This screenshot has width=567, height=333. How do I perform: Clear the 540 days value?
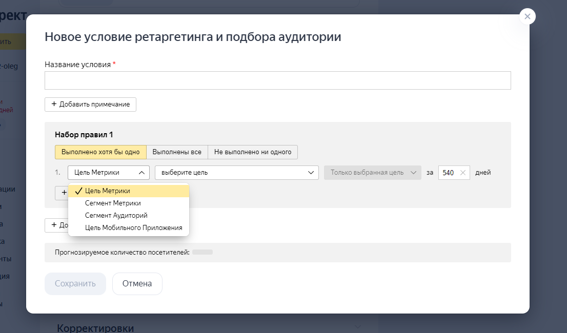[462, 173]
